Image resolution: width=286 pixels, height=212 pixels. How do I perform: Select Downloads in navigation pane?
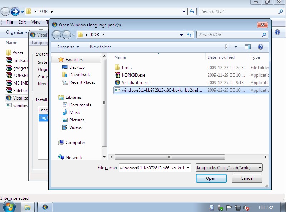pyautogui.click(x=76, y=75)
